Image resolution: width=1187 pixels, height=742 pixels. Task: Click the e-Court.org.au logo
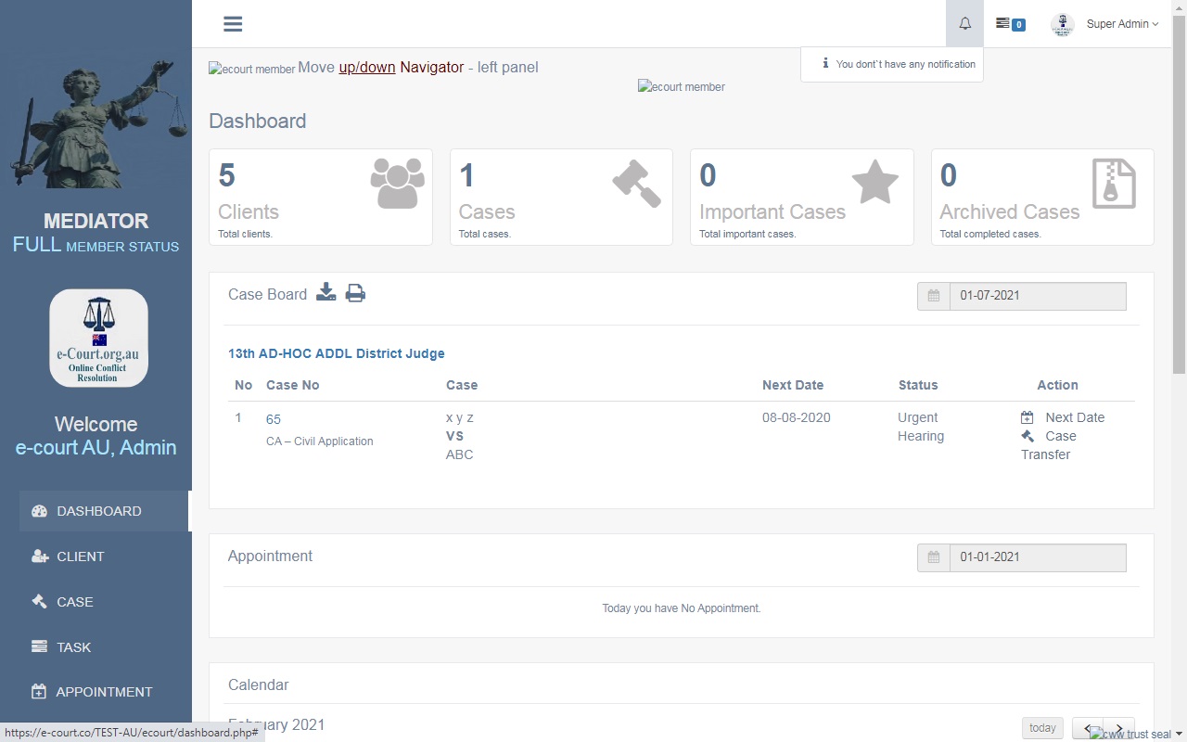coord(98,338)
